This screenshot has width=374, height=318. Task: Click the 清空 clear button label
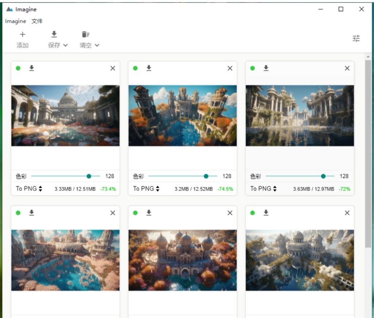[85, 45]
